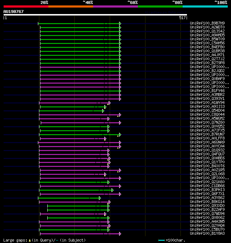231x243 pixels.
Task: Click the UniRef100_B4EFB0 label
Action: pyautogui.click(x=207, y=47)
